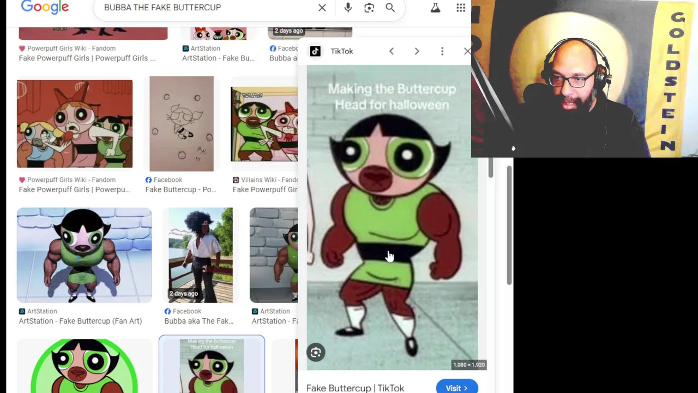Image resolution: width=698 pixels, height=393 pixels.
Task: Open 'Fake Buttercup - Po...' Facebook caption
Action: pyautogui.click(x=180, y=189)
